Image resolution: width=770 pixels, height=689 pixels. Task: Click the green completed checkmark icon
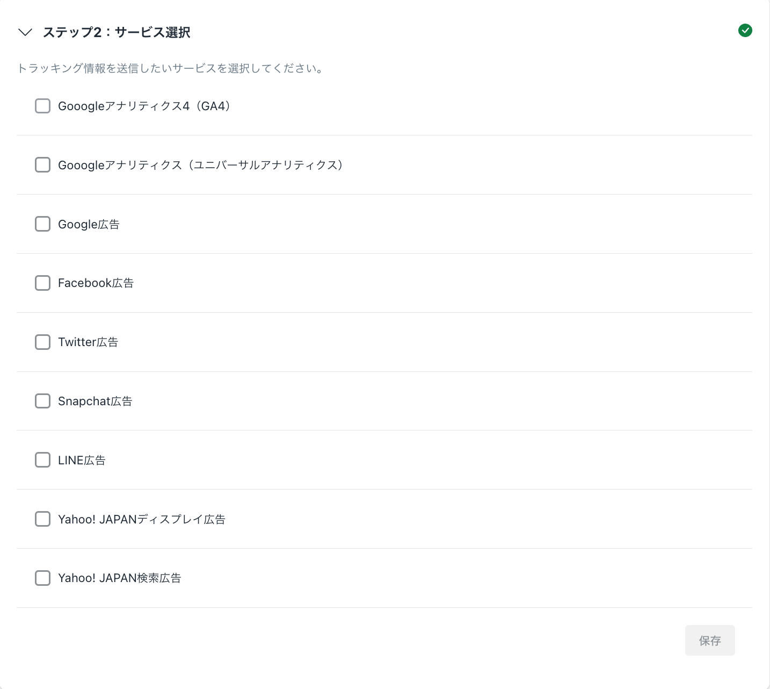point(745,31)
